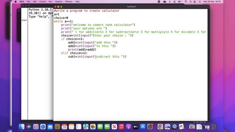Viewport: 235px width, 132px height.
Task: Click the 'while a==1:' line
Action: click(x=64, y=21)
